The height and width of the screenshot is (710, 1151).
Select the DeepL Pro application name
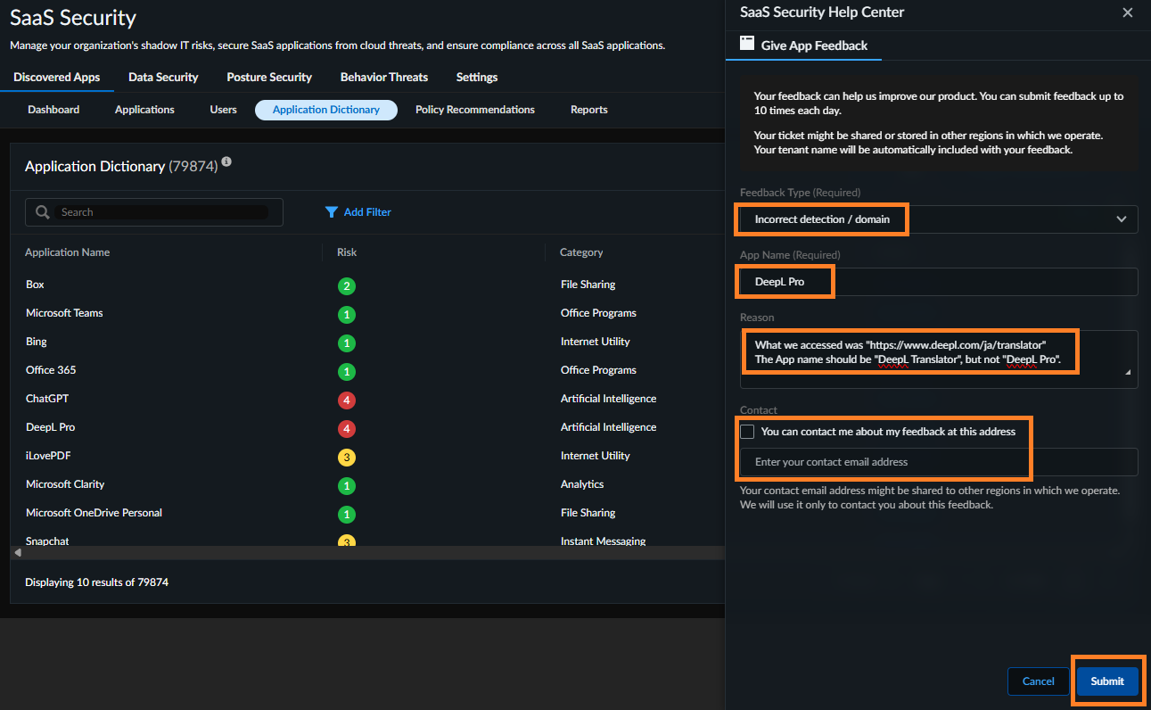coord(51,427)
